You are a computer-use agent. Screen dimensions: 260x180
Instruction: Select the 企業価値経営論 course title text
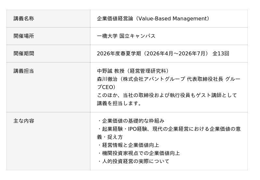[115, 19]
